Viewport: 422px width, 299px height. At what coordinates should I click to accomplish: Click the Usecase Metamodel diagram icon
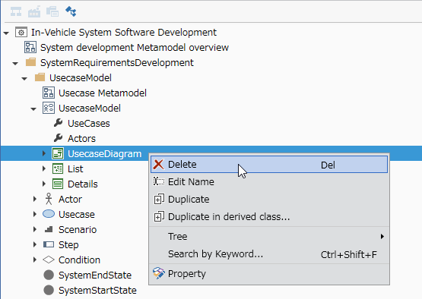coord(49,93)
